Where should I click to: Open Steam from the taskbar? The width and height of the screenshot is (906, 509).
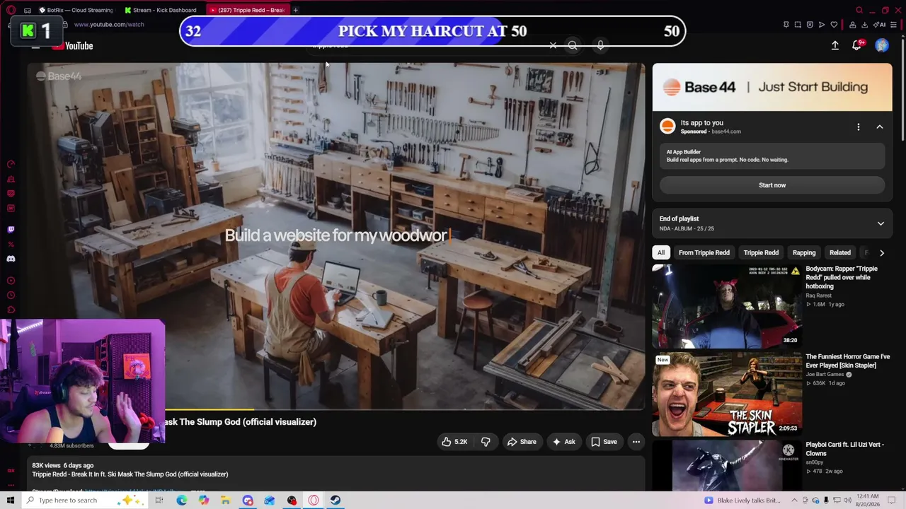click(x=336, y=501)
